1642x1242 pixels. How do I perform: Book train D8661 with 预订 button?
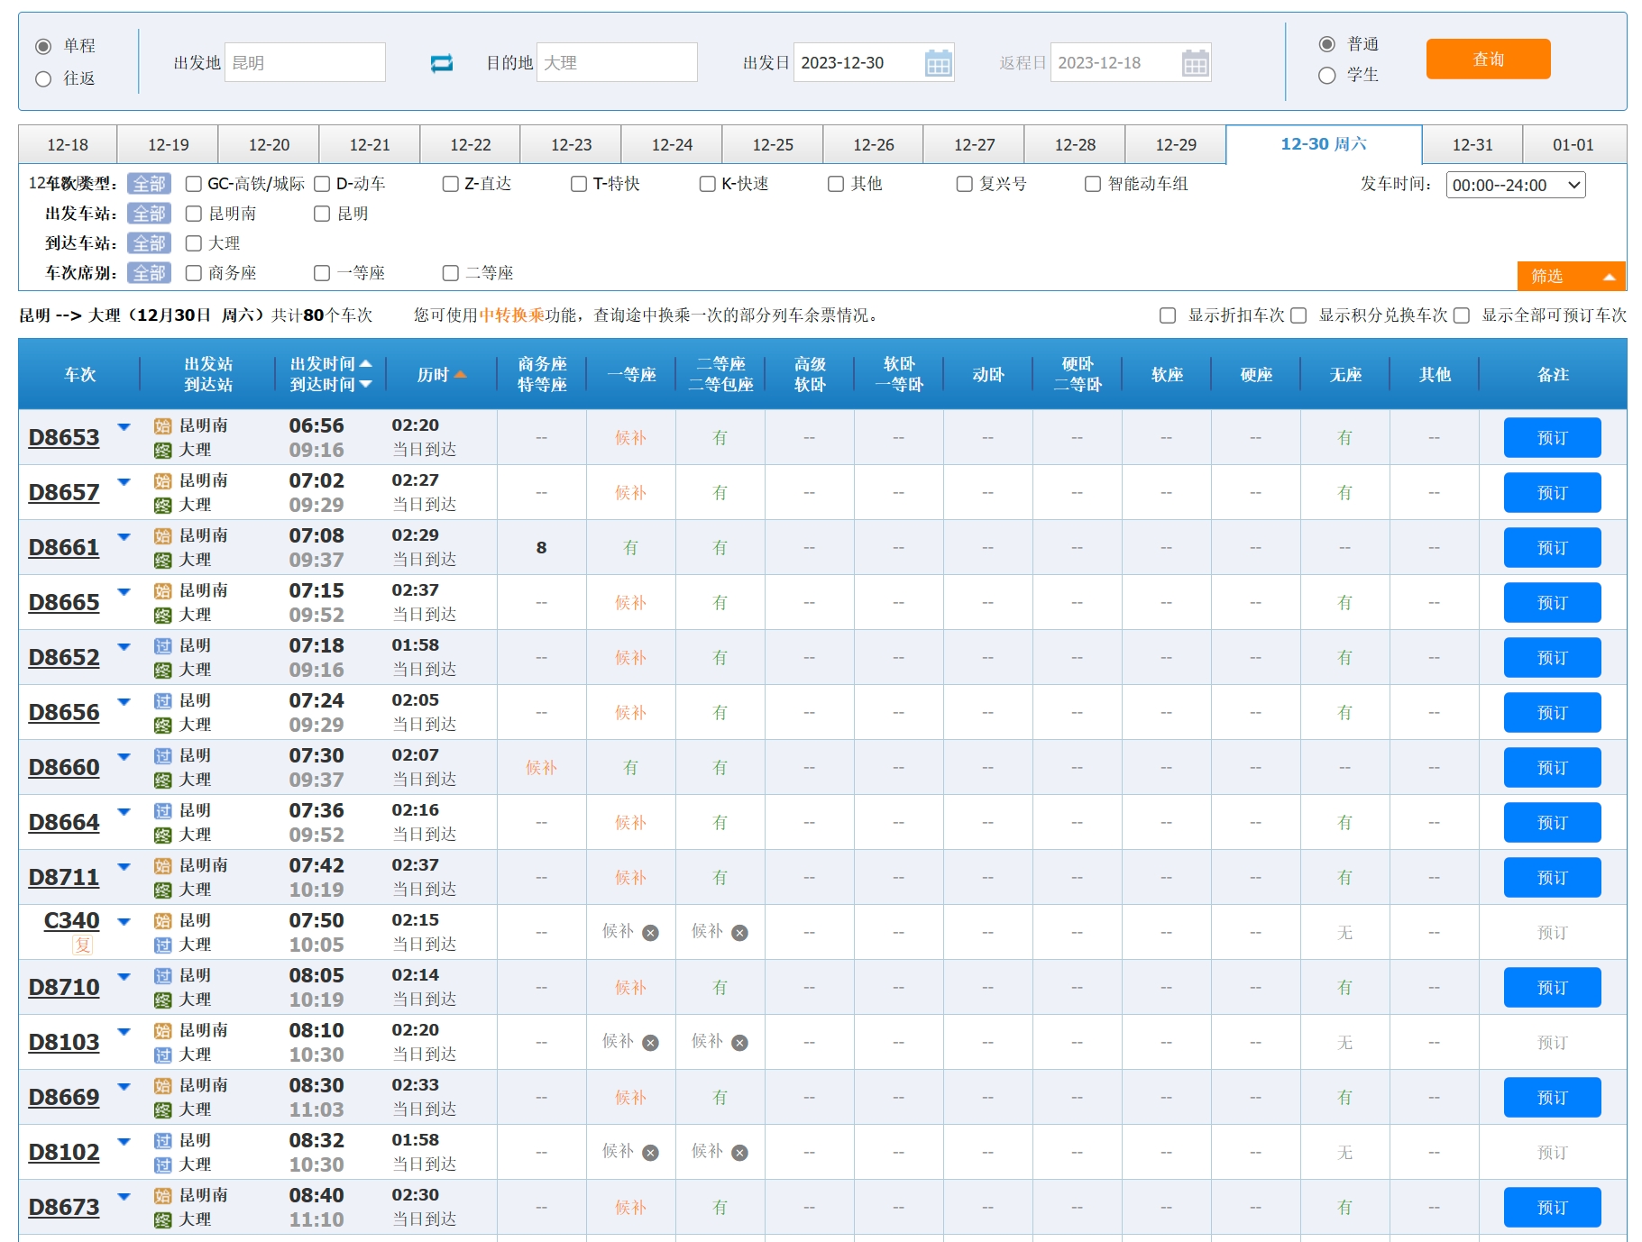click(x=1551, y=548)
